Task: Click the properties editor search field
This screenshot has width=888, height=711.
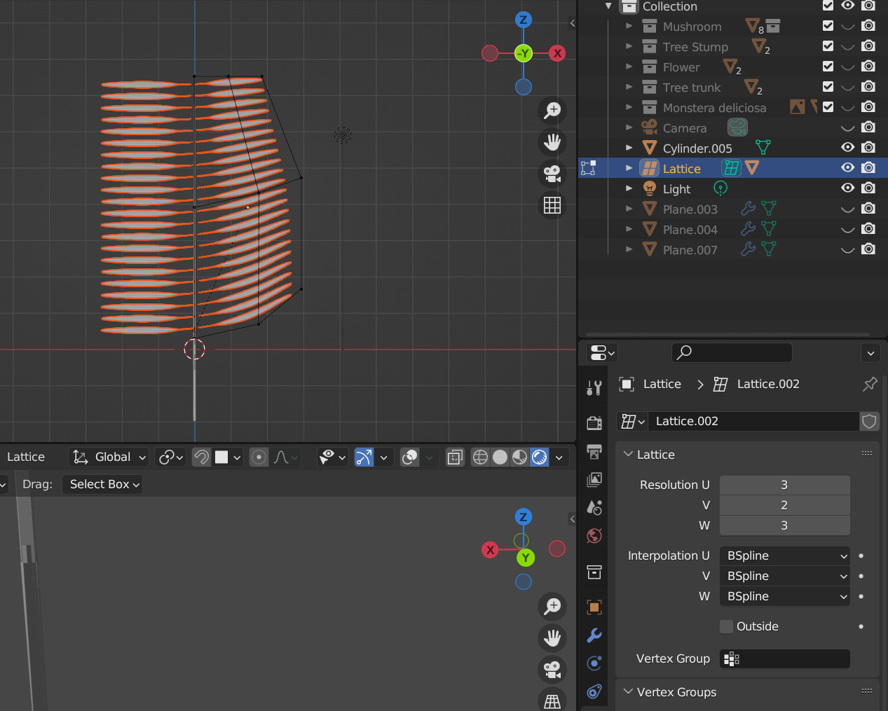Action: [x=732, y=352]
